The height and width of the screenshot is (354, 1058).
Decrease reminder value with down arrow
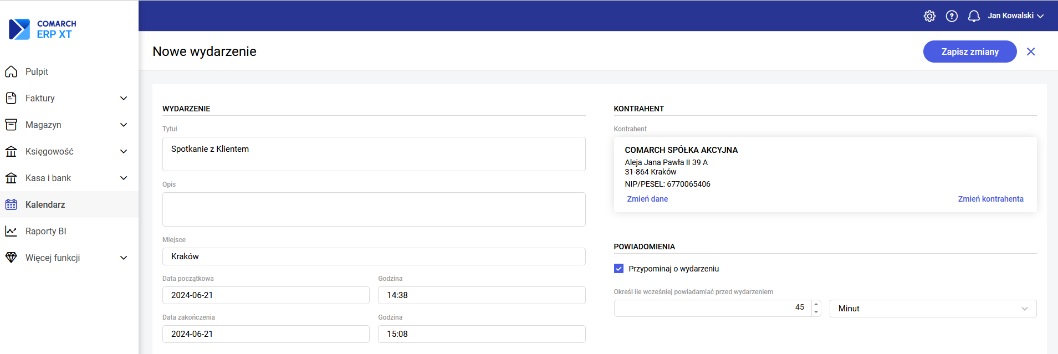816,312
